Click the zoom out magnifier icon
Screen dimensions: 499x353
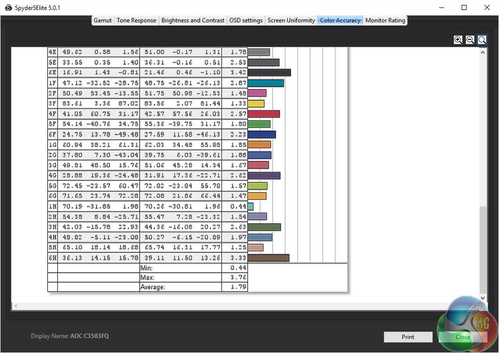tap(470, 40)
